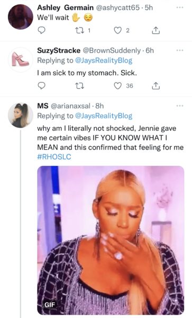Like SuzyStracke's tweet with 36 likes
The width and height of the screenshot is (192, 318).
[x=117, y=86]
